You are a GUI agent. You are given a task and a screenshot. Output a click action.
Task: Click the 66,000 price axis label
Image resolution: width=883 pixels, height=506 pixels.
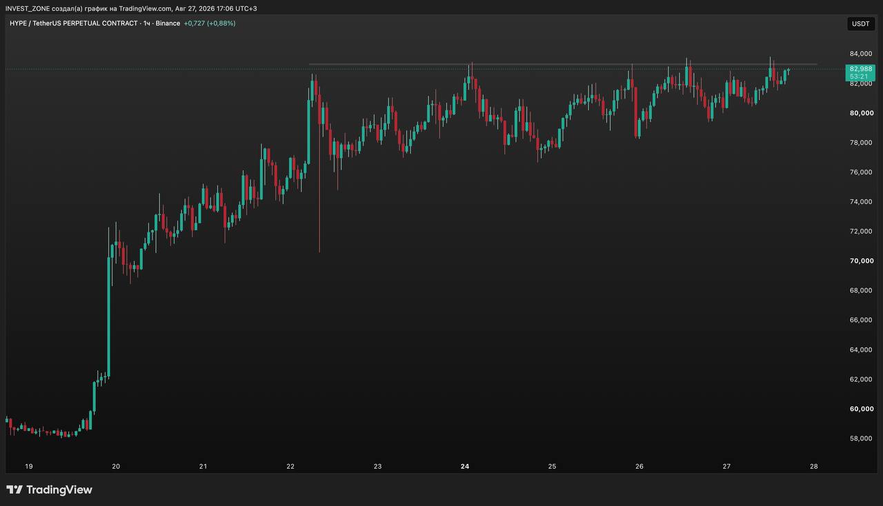(x=862, y=320)
